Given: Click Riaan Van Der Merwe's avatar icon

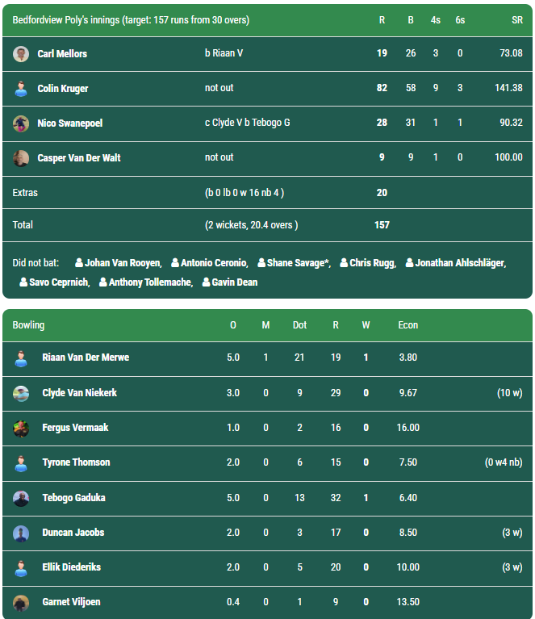Looking at the screenshot, I should coord(21,358).
